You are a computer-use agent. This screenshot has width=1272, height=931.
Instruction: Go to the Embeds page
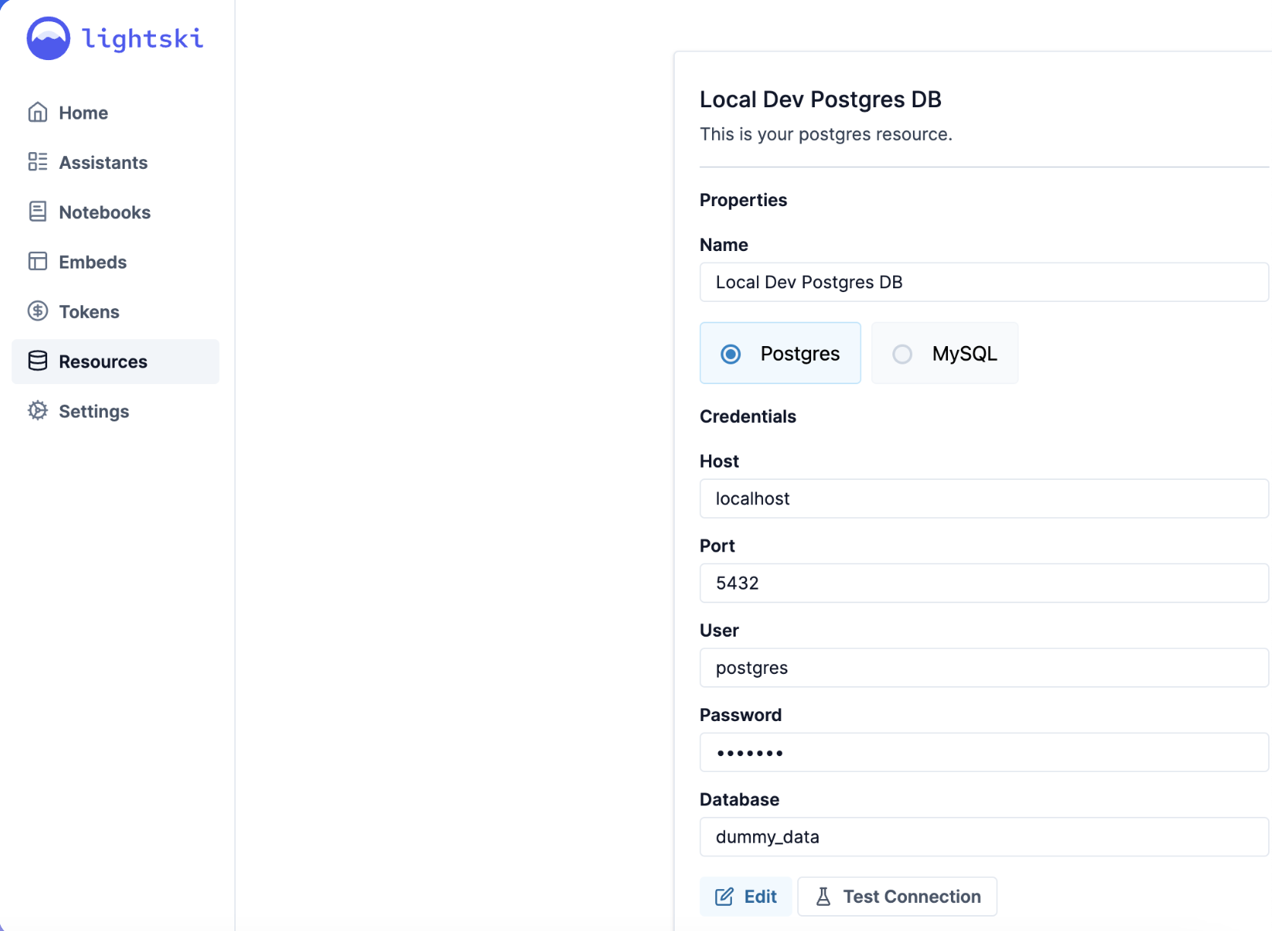point(92,261)
